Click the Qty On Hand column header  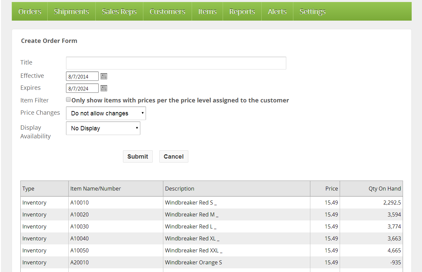384,189
